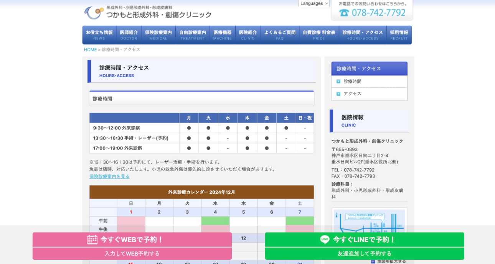Open 医療機器 MACHINE menu
Viewport: 495px width, 264px height.
click(x=223, y=35)
